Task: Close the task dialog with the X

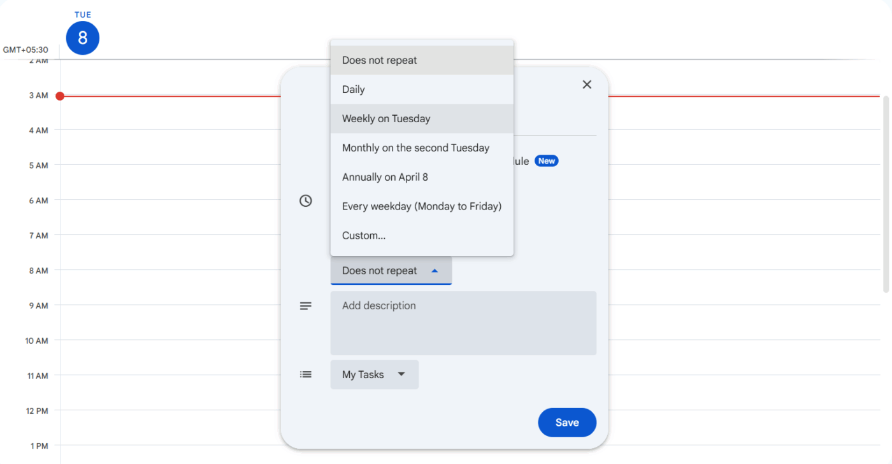Action: (x=586, y=84)
